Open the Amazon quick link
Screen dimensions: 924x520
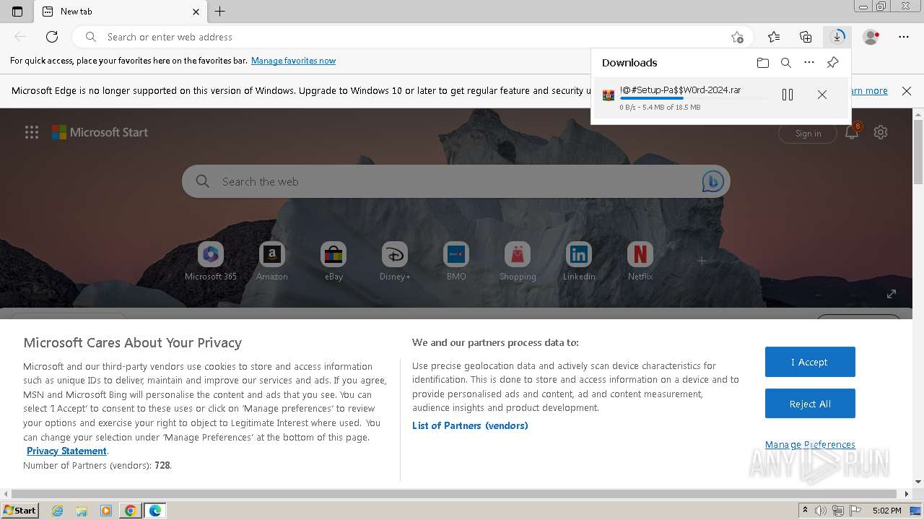click(x=272, y=261)
